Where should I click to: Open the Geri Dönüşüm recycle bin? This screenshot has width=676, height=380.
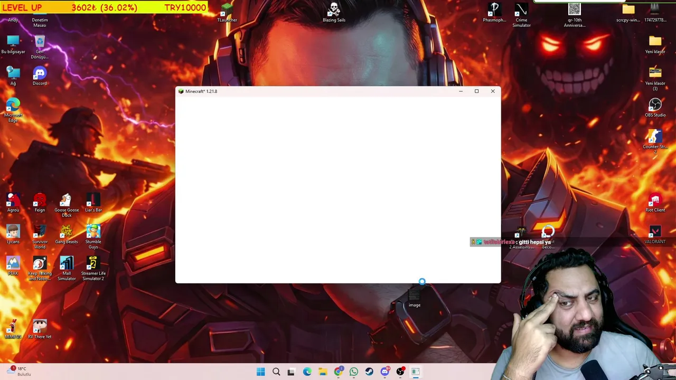click(x=40, y=46)
